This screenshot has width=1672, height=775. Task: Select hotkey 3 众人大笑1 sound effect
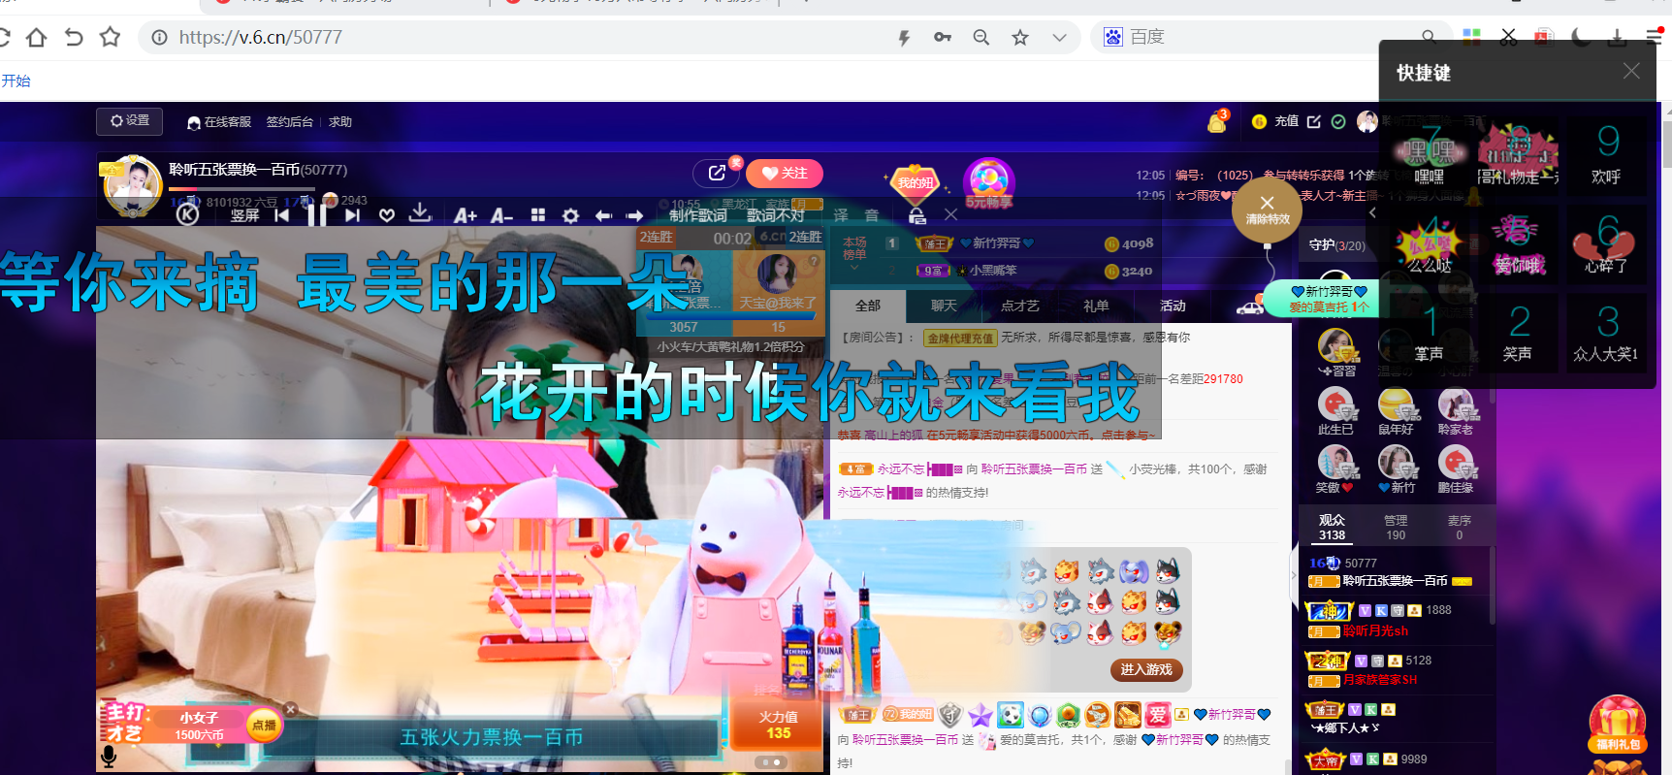click(x=1607, y=332)
